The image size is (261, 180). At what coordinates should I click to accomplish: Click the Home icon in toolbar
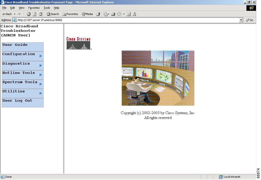pos(41,14)
